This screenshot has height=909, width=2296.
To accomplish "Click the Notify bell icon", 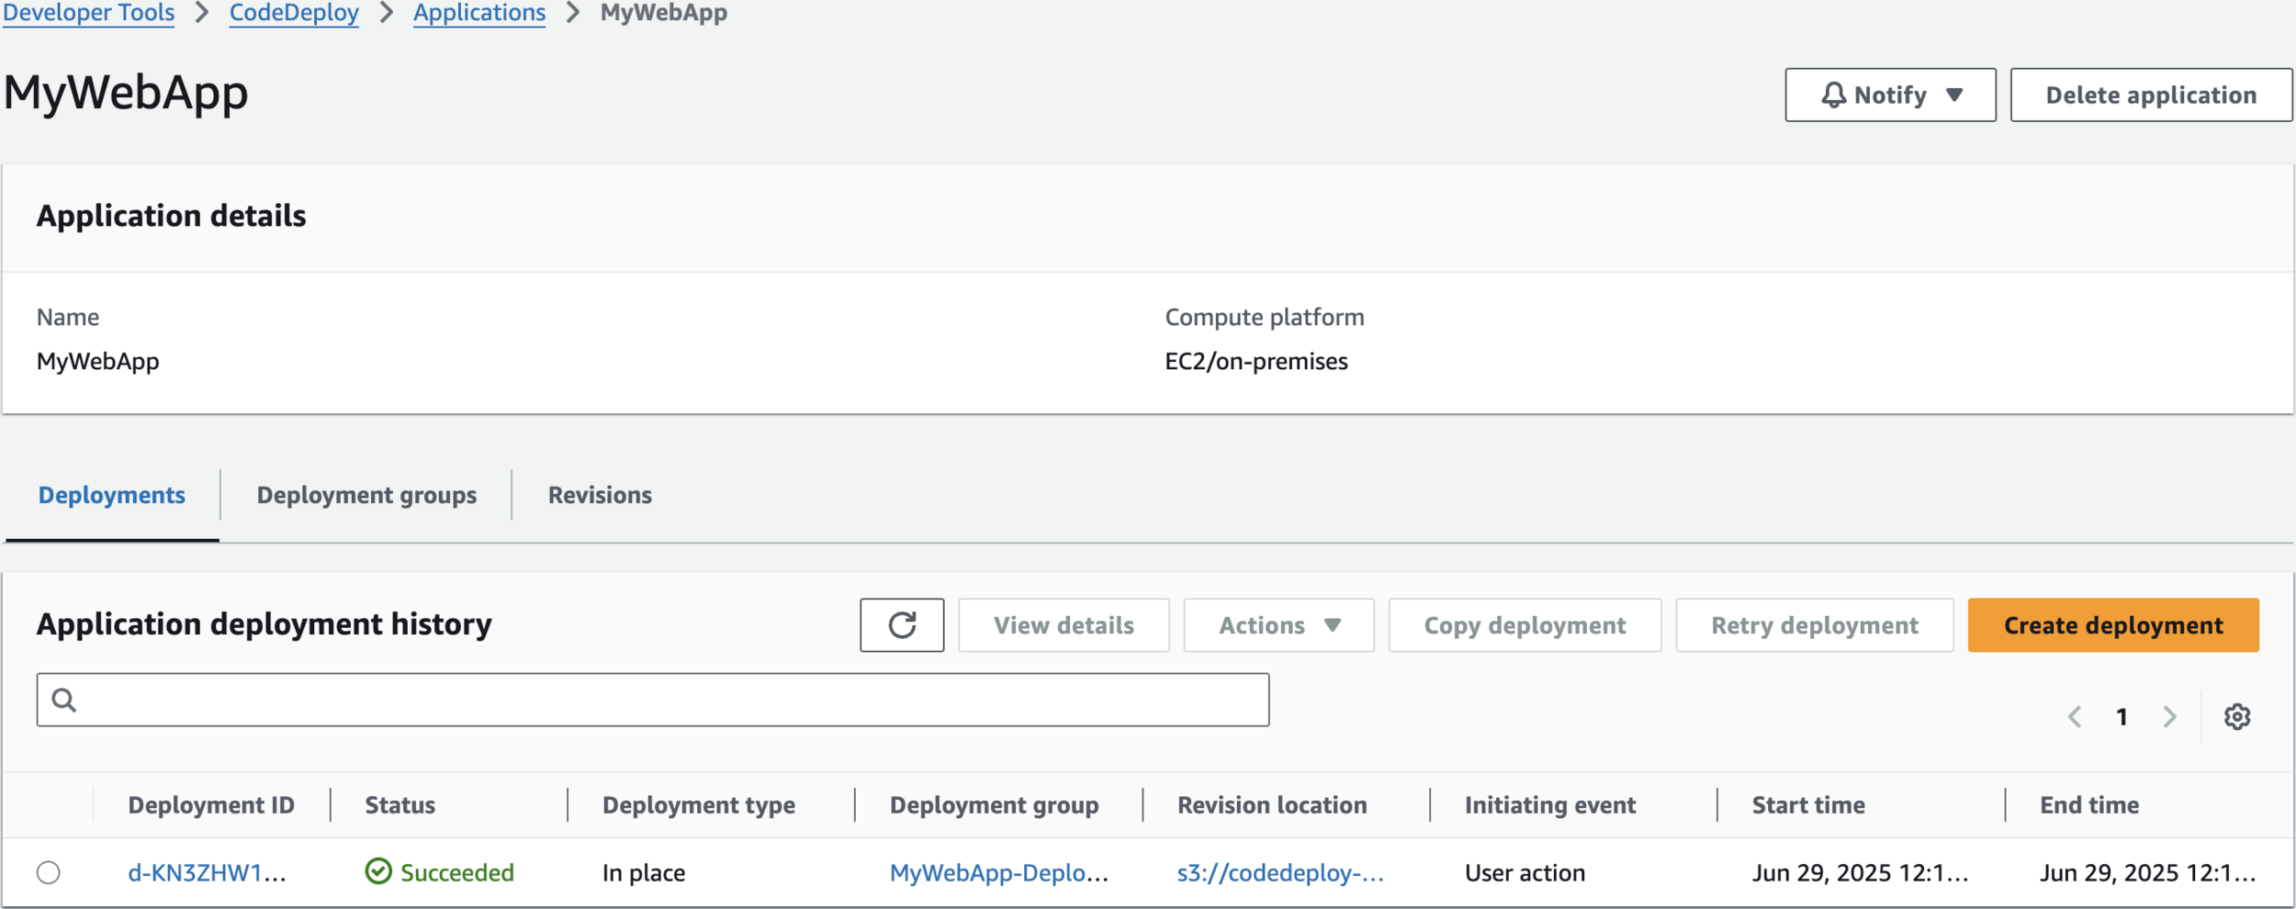I will (1833, 95).
